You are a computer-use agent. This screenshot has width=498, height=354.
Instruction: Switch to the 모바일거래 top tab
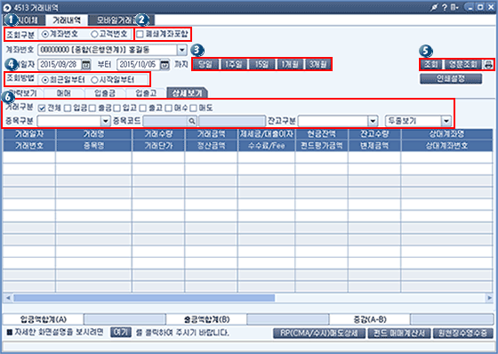pyautogui.click(x=121, y=20)
